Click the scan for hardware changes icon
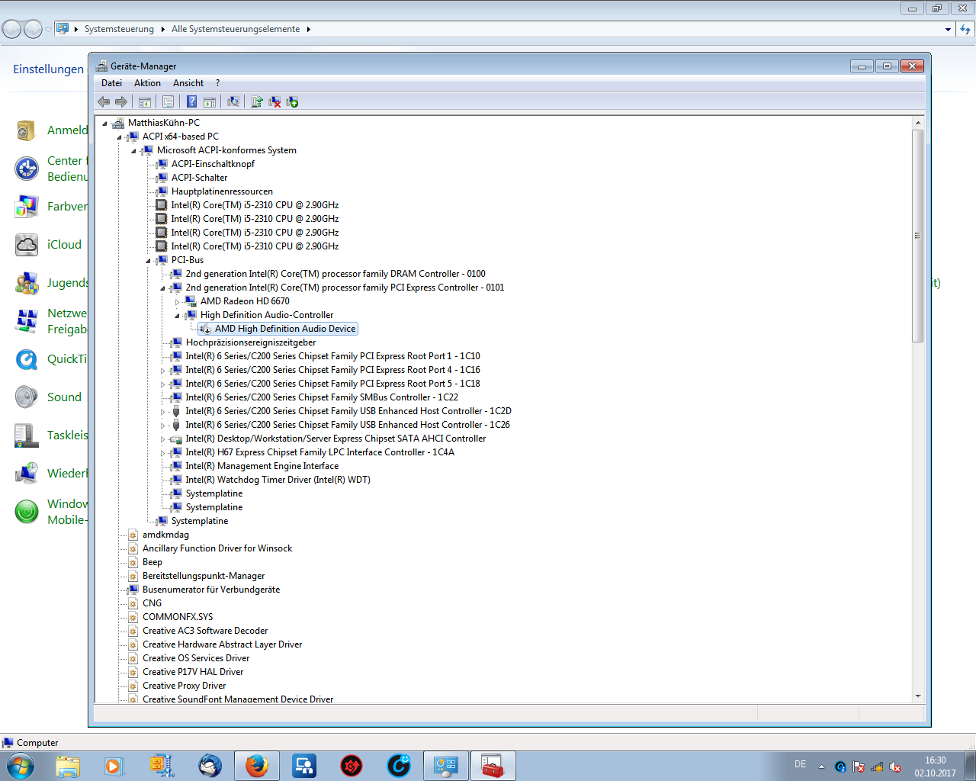The height and width of the screenshot is (781, 976). tap(233, 101)
